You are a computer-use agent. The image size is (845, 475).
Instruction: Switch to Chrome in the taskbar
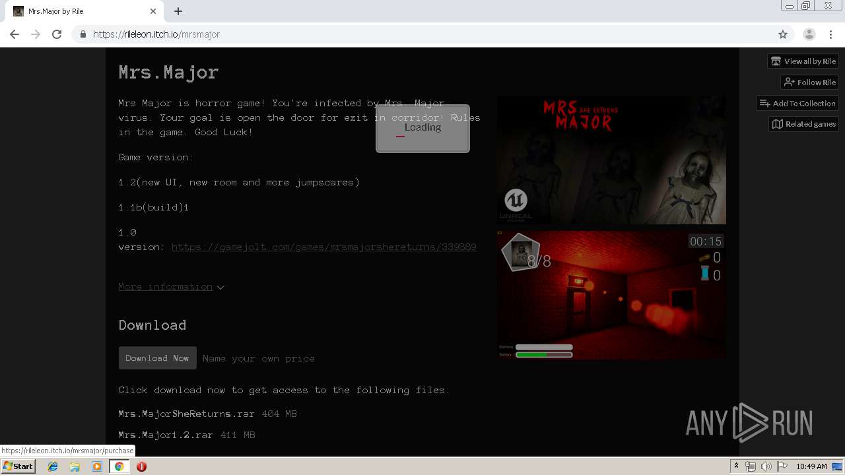[x=119, y=466]
